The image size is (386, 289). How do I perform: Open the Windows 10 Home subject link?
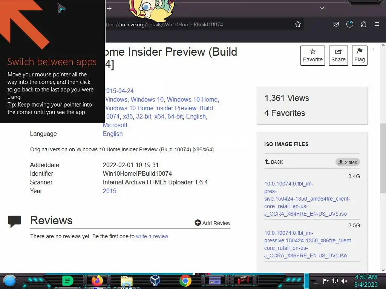tap(192, 99)
